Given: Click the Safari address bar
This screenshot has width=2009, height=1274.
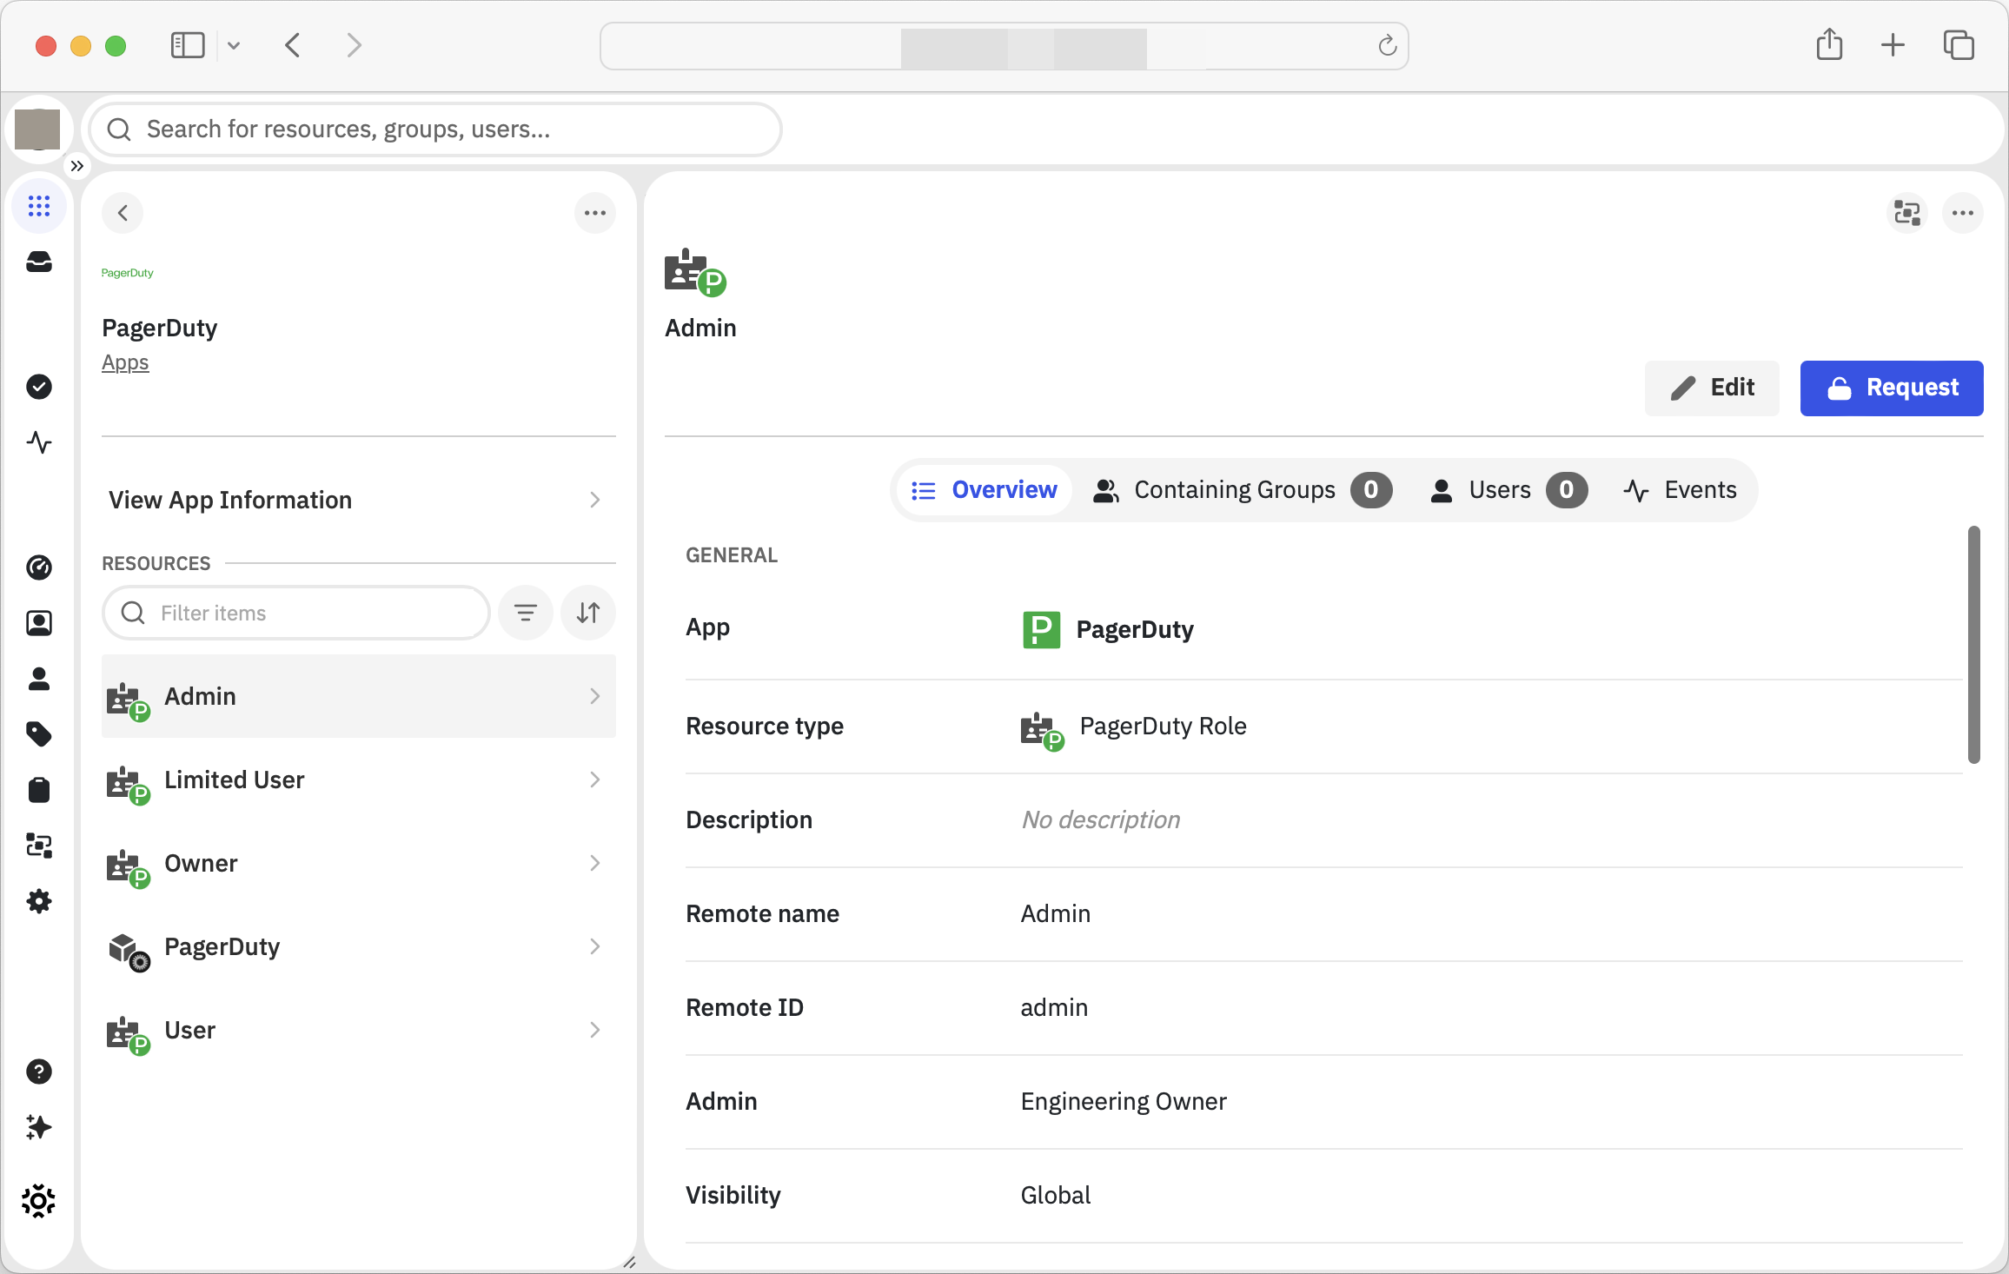Looking at the screenshot, I should (x=1004, y=46).
